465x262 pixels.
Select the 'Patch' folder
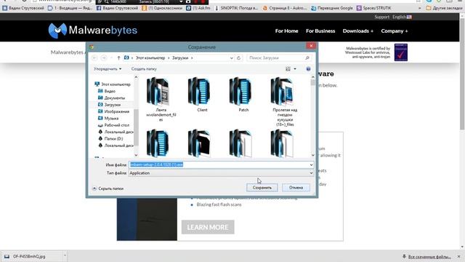click(x=243, y=95)
